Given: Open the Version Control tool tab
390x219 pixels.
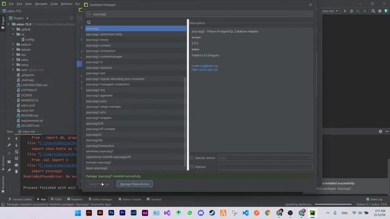Looking at the screenshot, I should (20, 200).
